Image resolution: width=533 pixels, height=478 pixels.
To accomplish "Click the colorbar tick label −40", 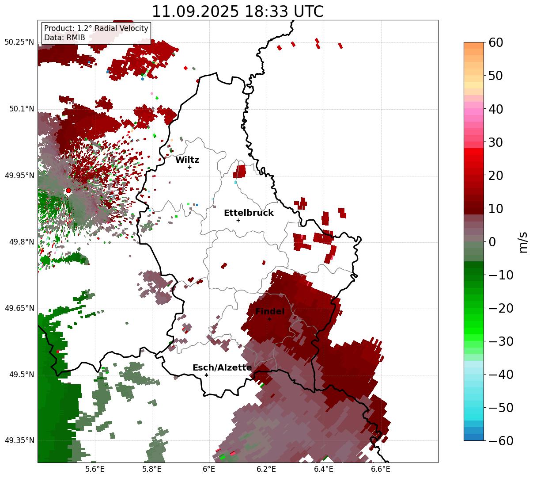I will pyautogui.click(x=501, y=374).
